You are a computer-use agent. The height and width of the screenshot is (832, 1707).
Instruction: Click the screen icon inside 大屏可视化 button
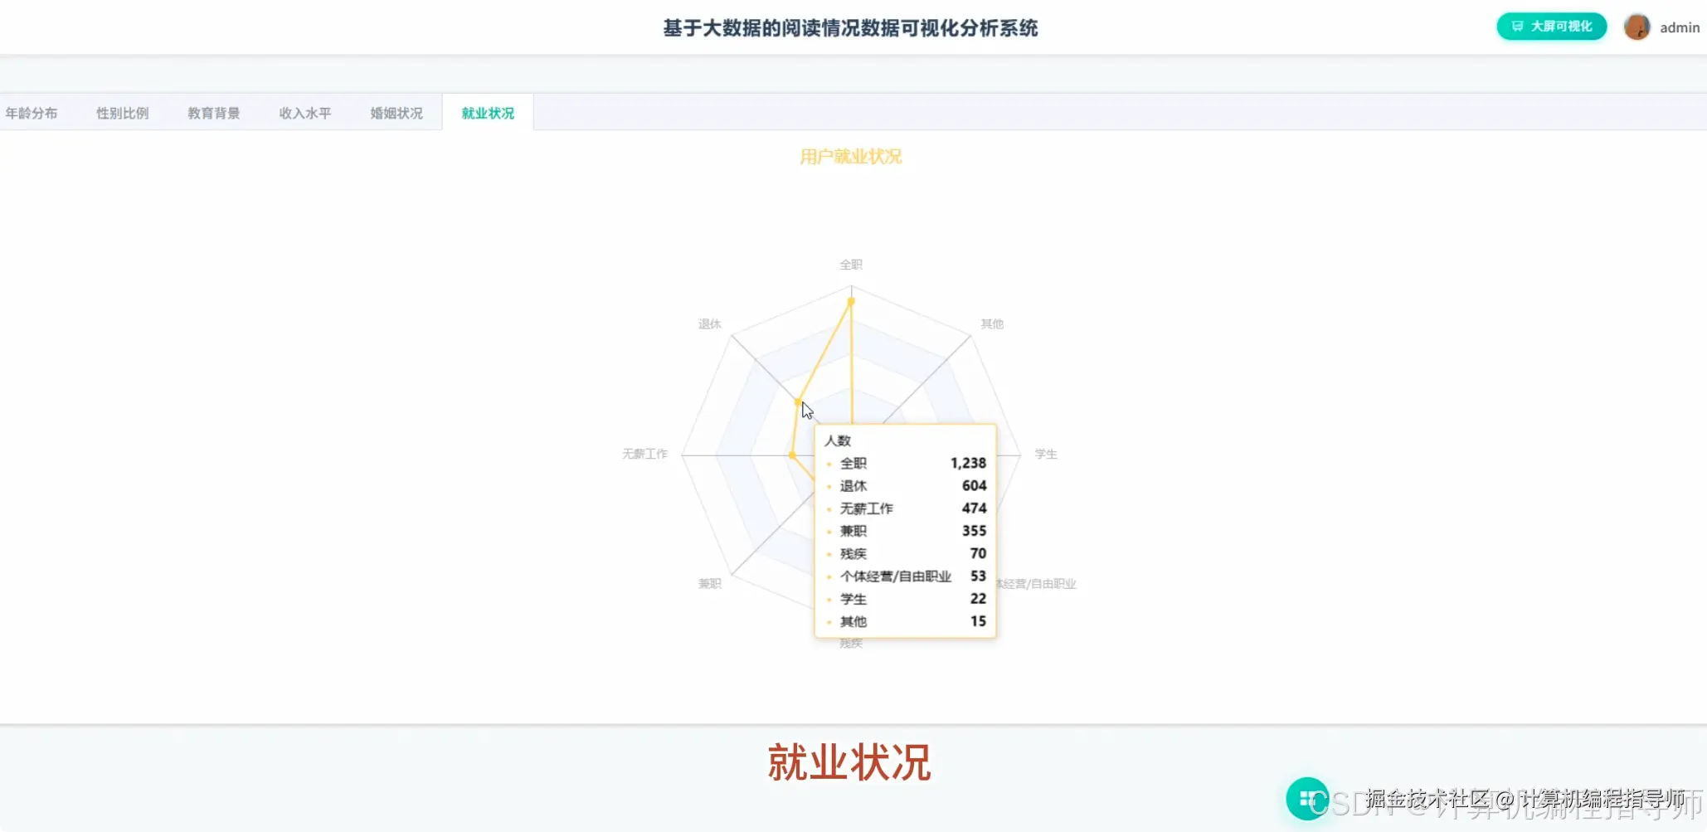coord(1519,26)
